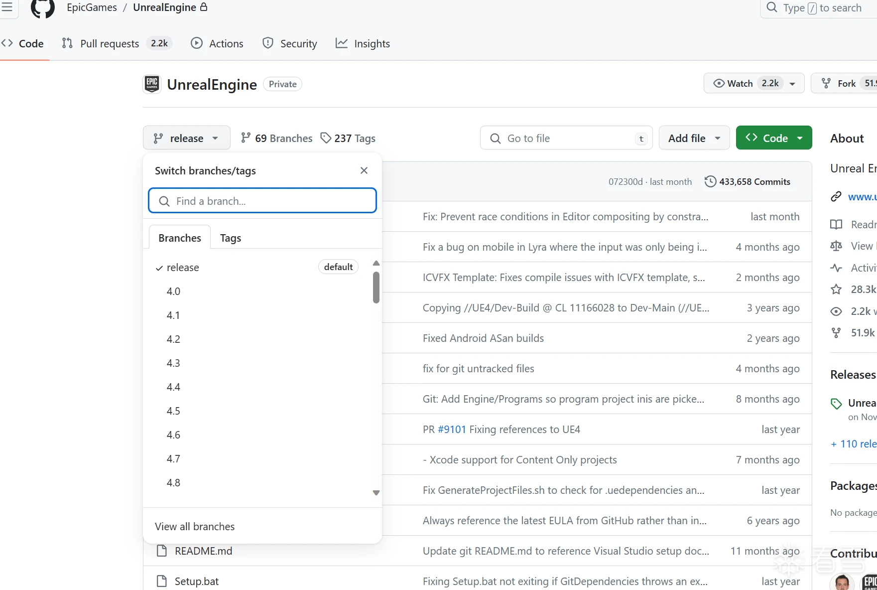The height and width of the screenshot is (590, 877).
Task: Open the fix for git untracked files commit
Action: 478,369
